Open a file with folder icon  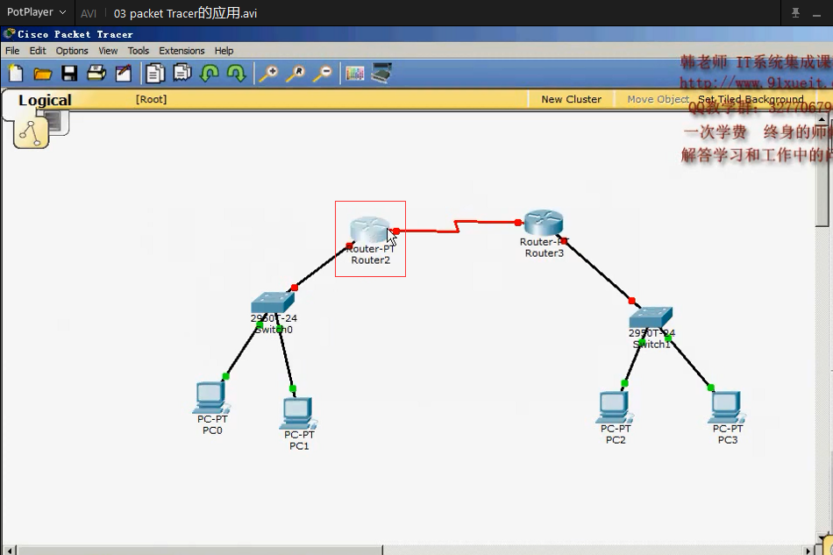click(42, 74)
